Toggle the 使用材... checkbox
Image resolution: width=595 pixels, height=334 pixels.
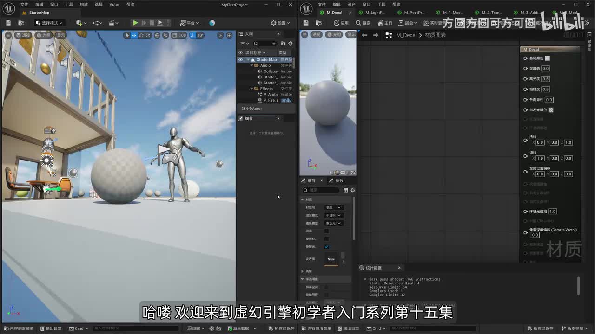coord(326,239)
